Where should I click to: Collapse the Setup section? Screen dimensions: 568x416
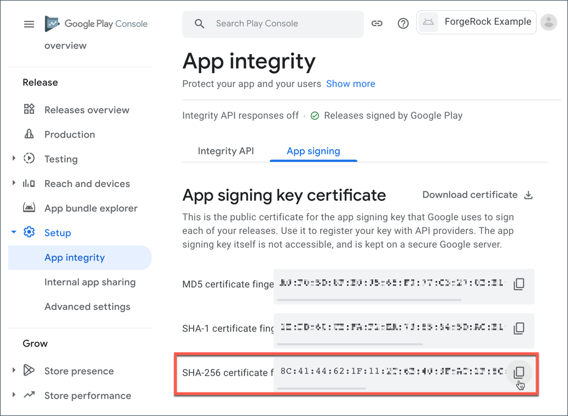(x=13, y=232)
